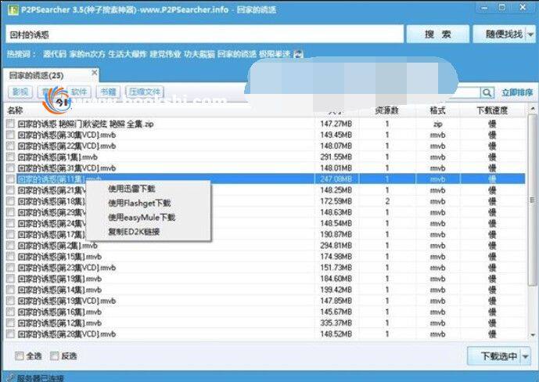Click the results list vertical scrollbar thumb

533,200
